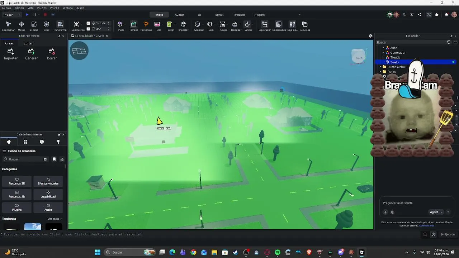This screenshot has height=258, width=459.
Task: Click the Importar terrain button
Action: [11, 54]
